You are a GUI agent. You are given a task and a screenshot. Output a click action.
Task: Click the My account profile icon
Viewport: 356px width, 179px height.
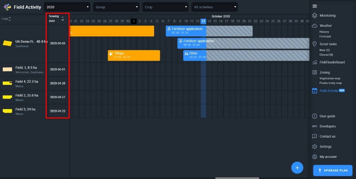315,157
